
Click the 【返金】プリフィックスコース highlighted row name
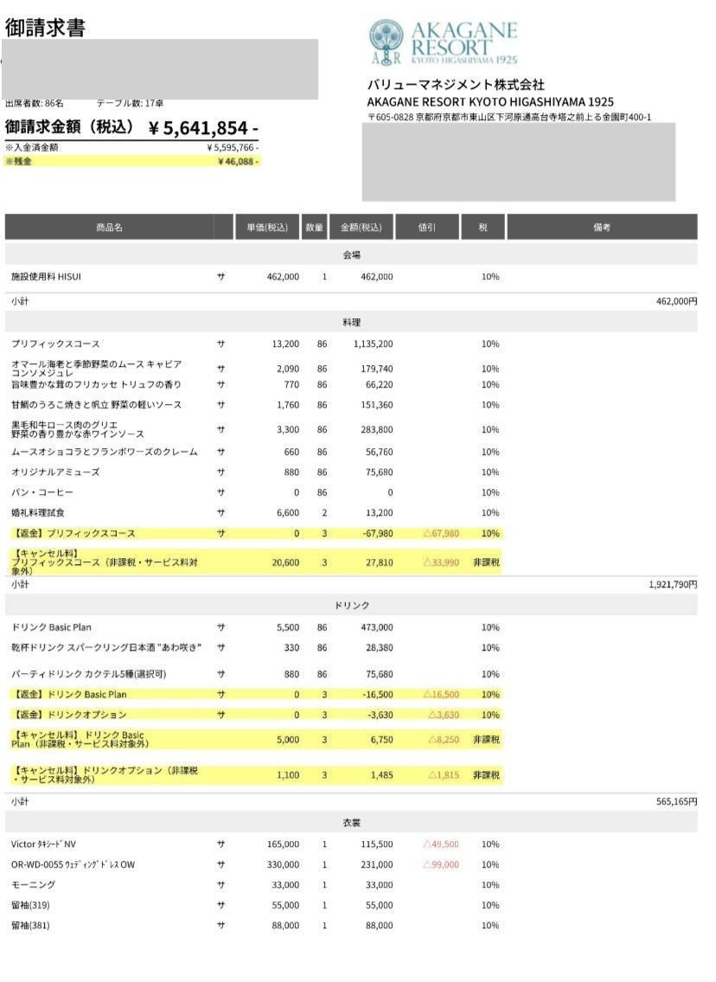pyautogui.click(x=74, y=534)
